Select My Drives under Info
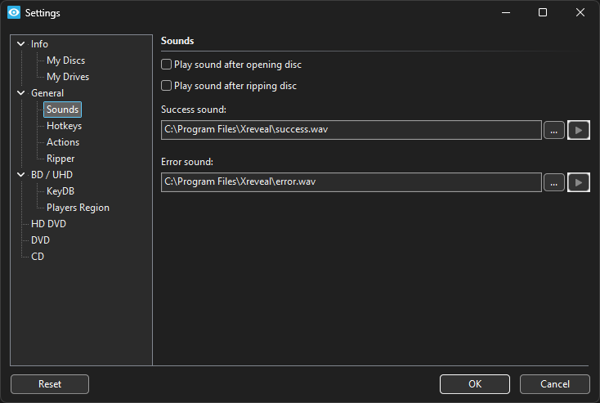Screen dimensions: 600x403 [68, 77]
